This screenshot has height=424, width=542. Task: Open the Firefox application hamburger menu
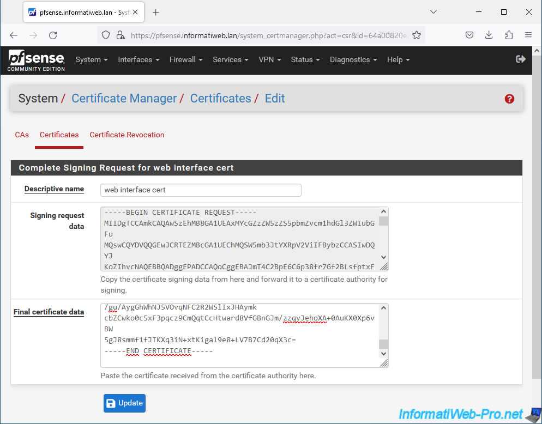click(528, 35)
